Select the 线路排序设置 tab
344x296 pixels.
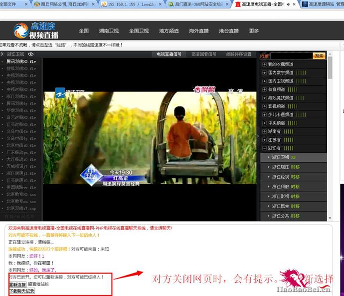tap(239, 54)
